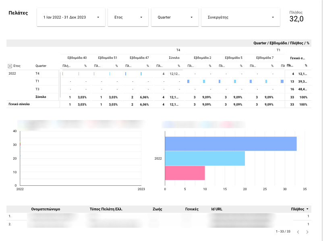Select the T4 row label in the pivot table
The image size is (323, 241).
pos(37,73)
